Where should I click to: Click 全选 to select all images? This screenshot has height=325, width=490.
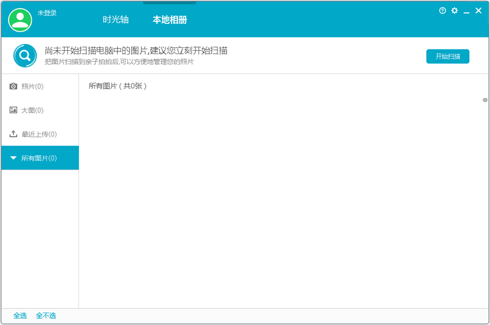coord(20,316)
